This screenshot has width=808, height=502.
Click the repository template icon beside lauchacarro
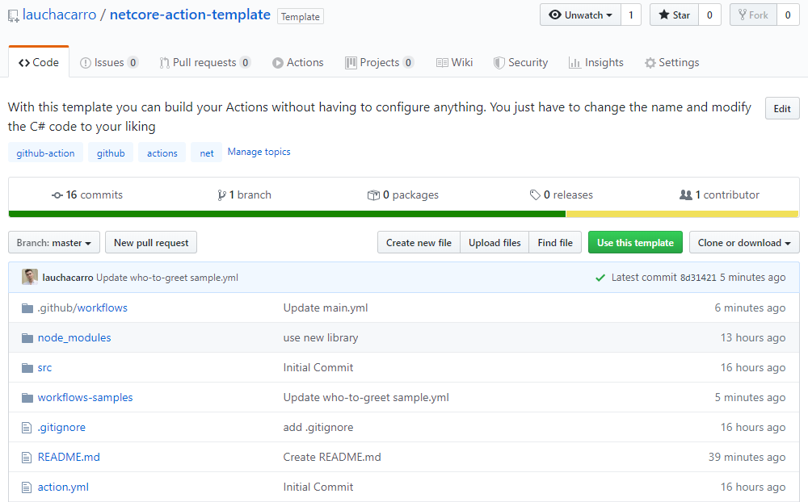(x=14, y=16)
